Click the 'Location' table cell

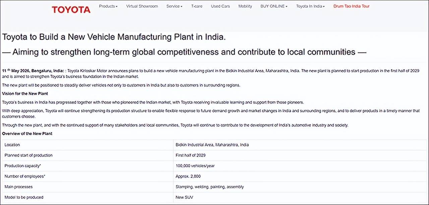coord(88,145)
